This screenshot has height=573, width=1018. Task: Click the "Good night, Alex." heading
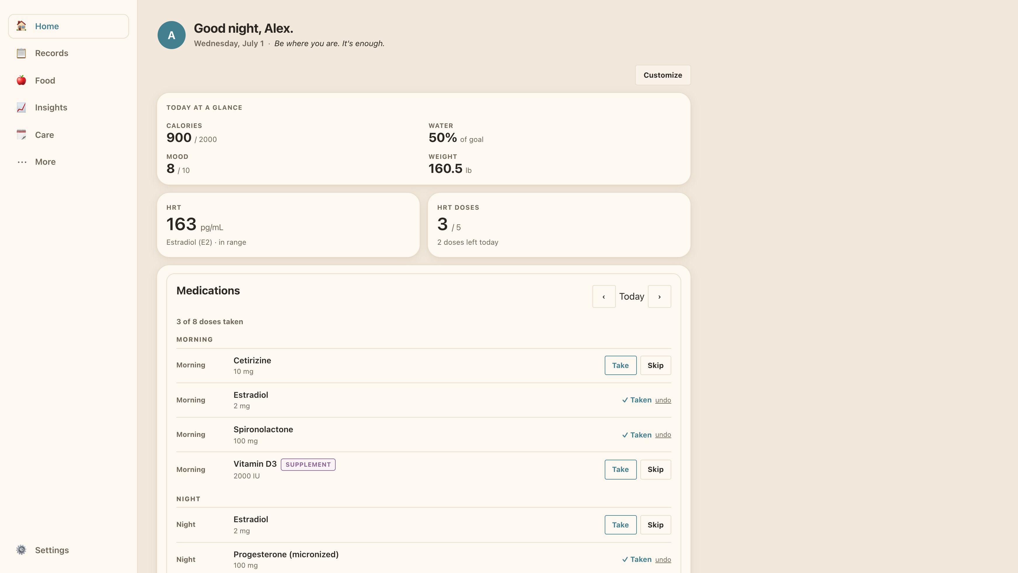pyautogui.click(x=243, y=28)
